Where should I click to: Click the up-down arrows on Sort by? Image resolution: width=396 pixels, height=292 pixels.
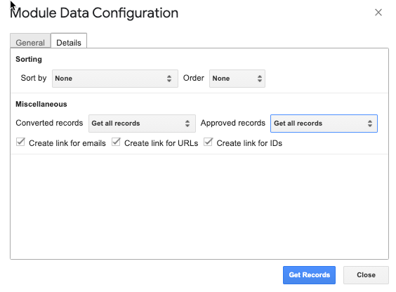coord(169,79)
